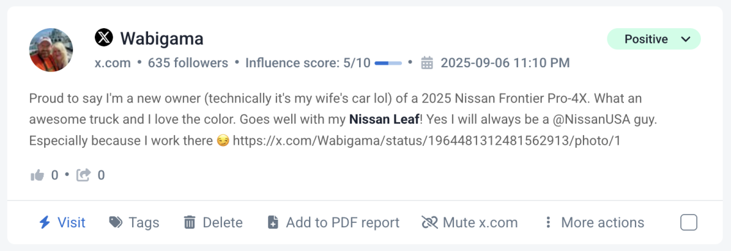Click the calendar icon beside the date
Image resolution: width=731 pixels, height=251 pixels.
(x=427, y=63)
